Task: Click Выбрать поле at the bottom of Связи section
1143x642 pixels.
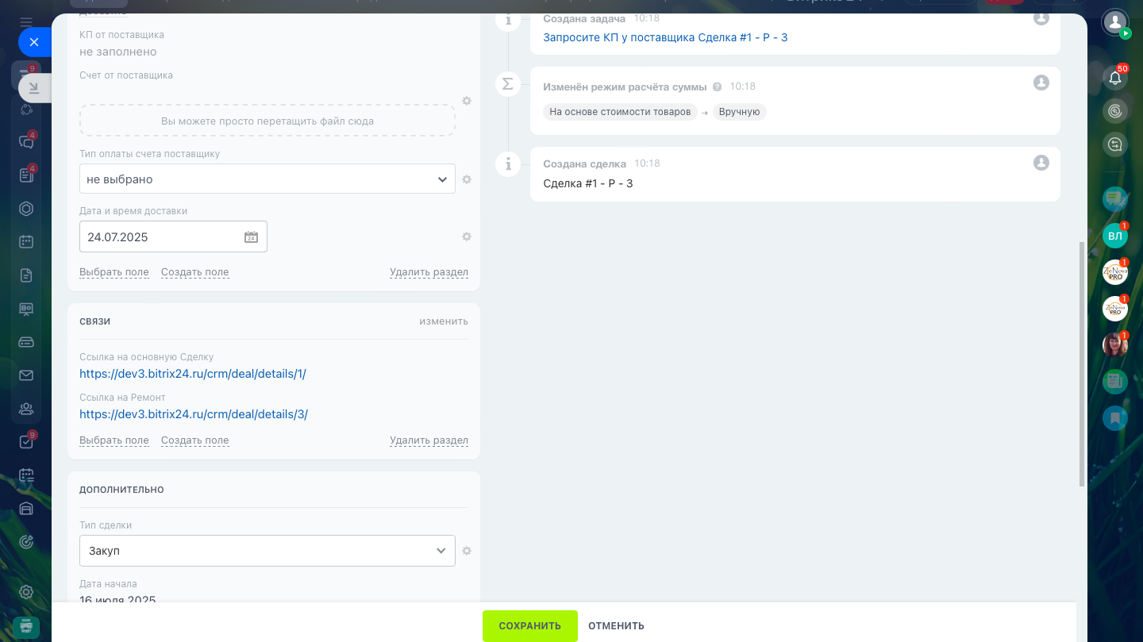Action: click(114, 440)
